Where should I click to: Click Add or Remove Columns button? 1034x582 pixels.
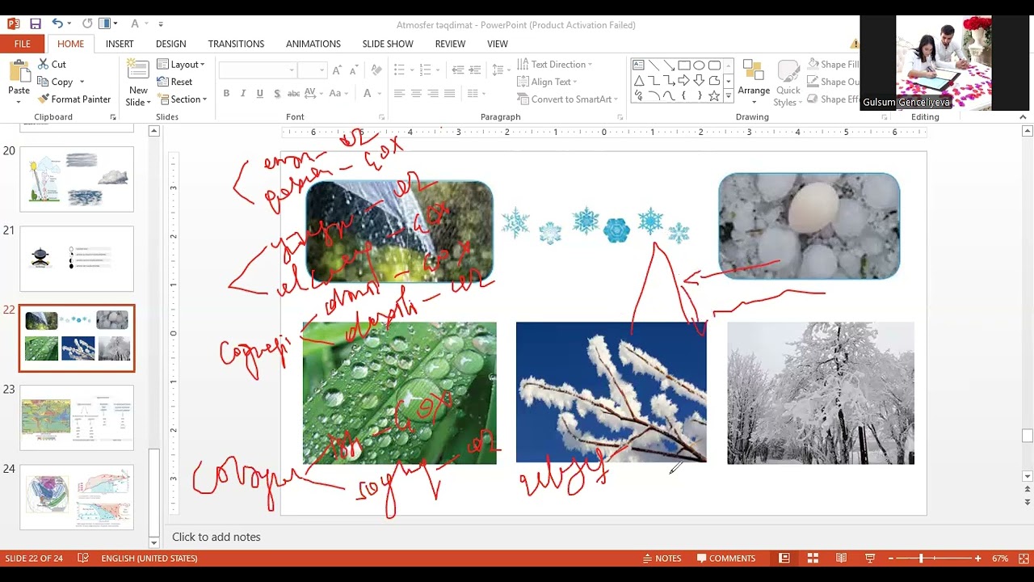(475, 94)
